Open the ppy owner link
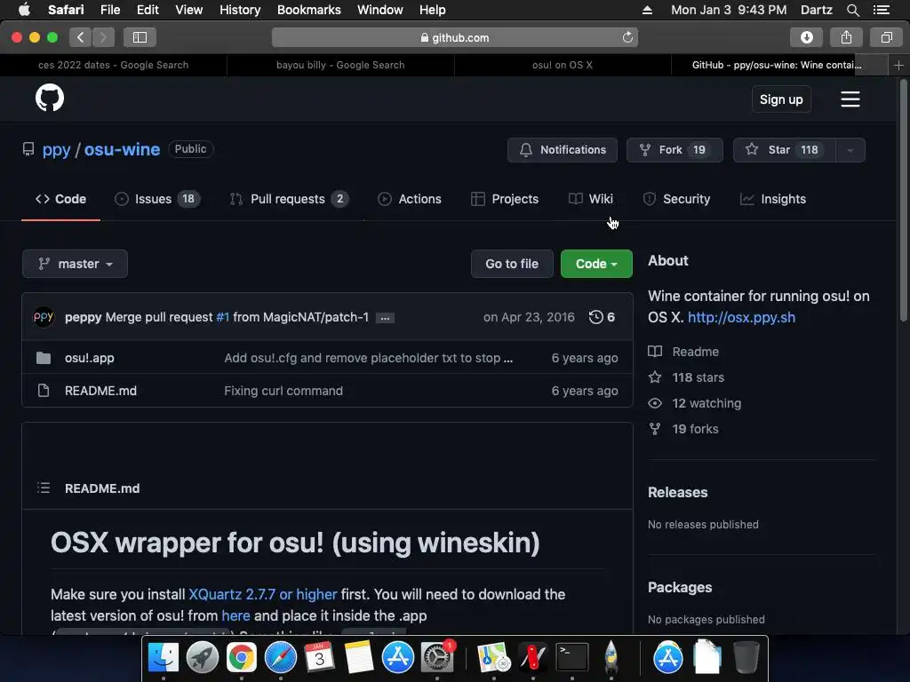This screenshot has width=910, height=682. (x=56, y=149)
